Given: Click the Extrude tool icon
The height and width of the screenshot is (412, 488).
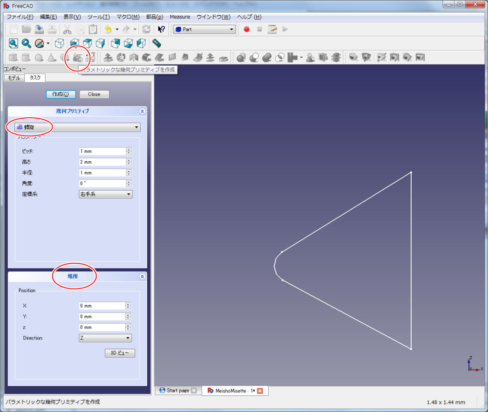Looking at the screenshot, I should click(108, 57).
